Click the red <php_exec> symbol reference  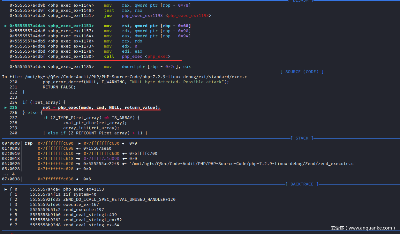(x=158, y=57)
